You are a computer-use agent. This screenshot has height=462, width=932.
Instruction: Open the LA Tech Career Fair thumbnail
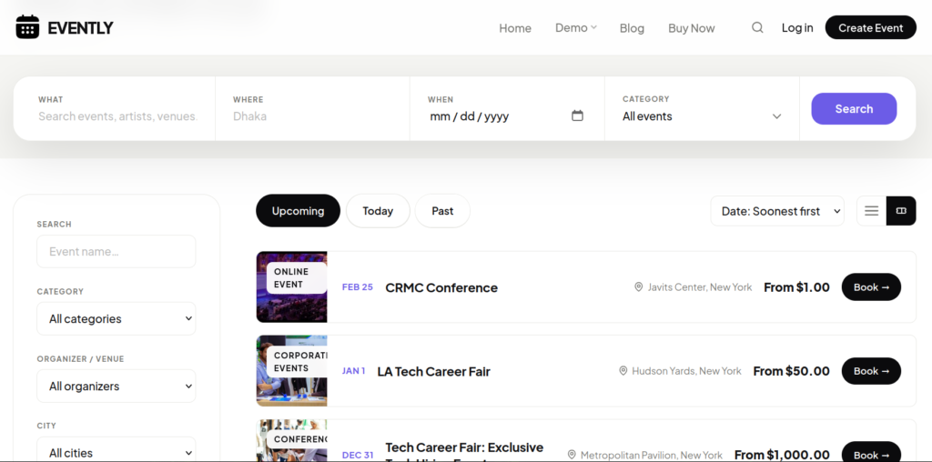292,370
